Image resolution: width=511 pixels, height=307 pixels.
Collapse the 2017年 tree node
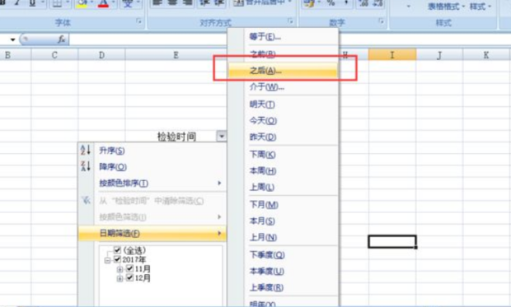click(x=107, y=260)
